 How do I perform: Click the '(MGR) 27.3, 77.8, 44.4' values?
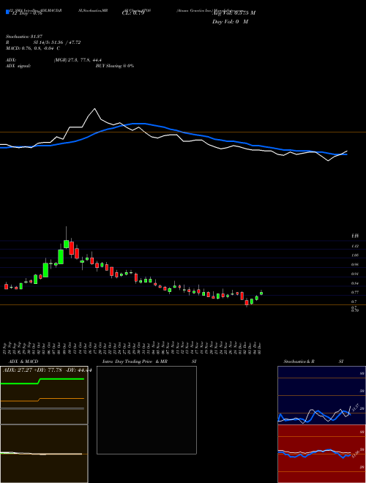(78, 60)
